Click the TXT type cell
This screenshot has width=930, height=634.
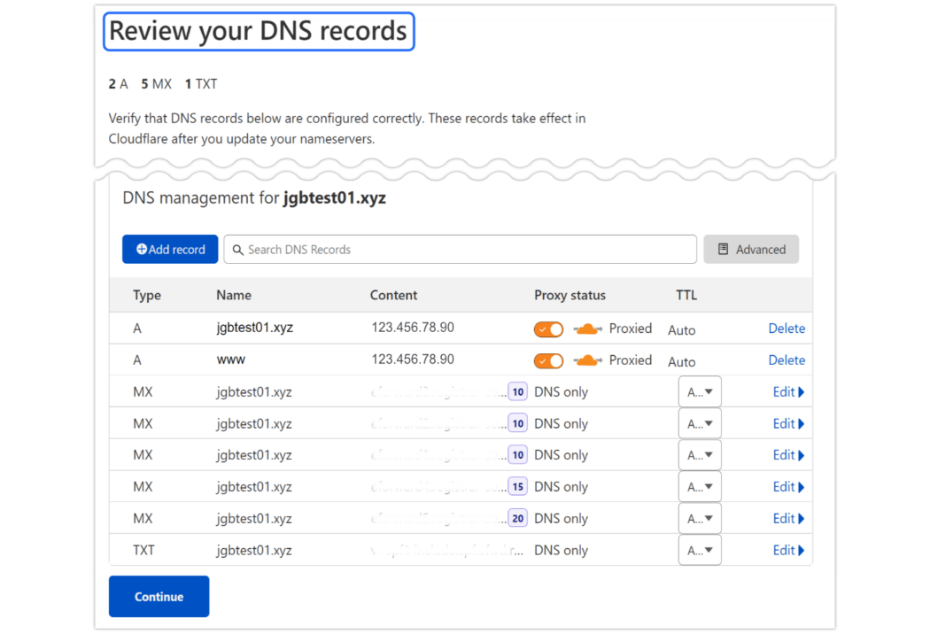click(x=143, y=551)
